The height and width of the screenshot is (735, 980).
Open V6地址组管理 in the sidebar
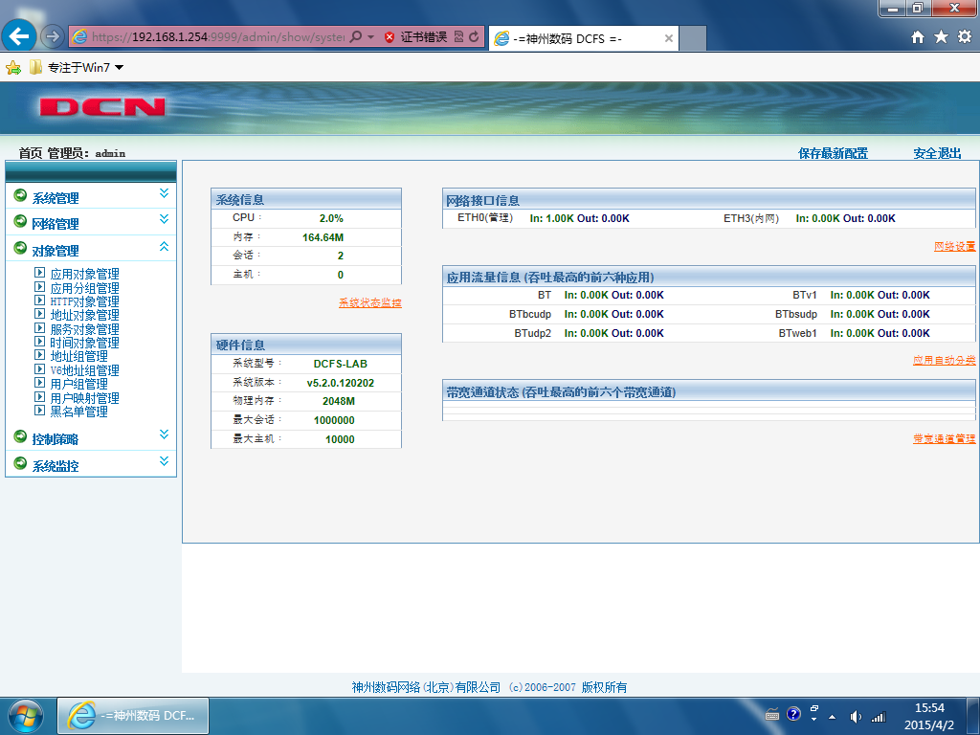point(84,370)
